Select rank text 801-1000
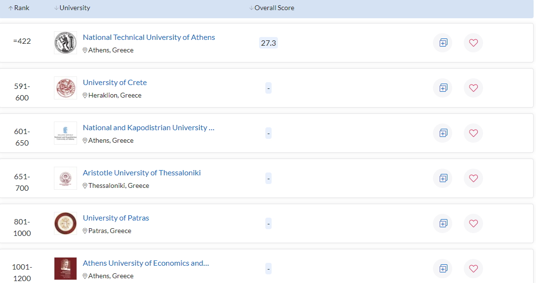This screenshot has height=283, width=536. [x=22, y=227]
